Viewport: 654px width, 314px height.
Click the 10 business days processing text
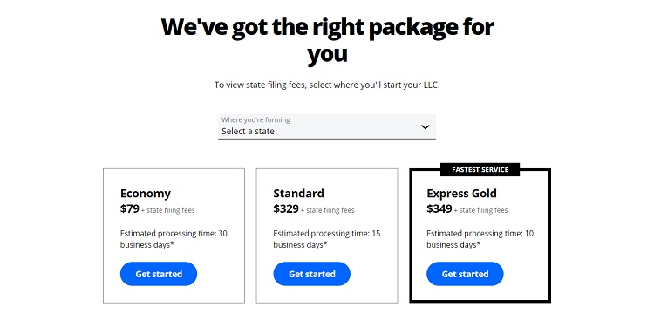480,239
